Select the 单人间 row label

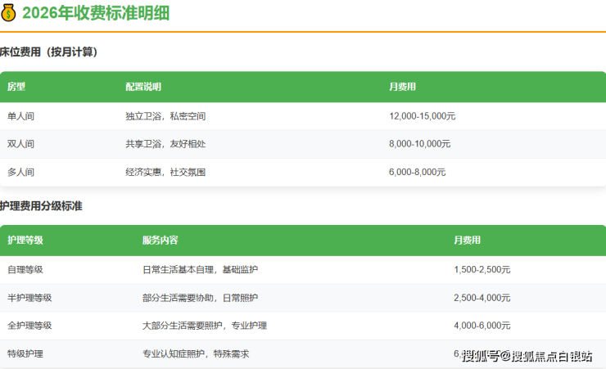(20, 116)
